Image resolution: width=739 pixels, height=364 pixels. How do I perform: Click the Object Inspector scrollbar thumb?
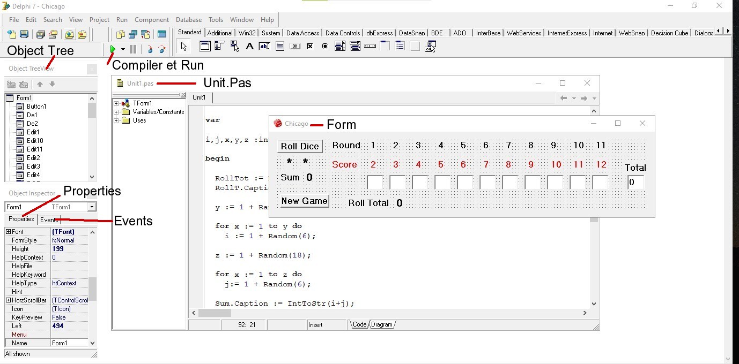92,289
